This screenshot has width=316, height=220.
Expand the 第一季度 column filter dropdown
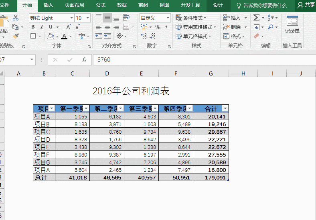86,109
